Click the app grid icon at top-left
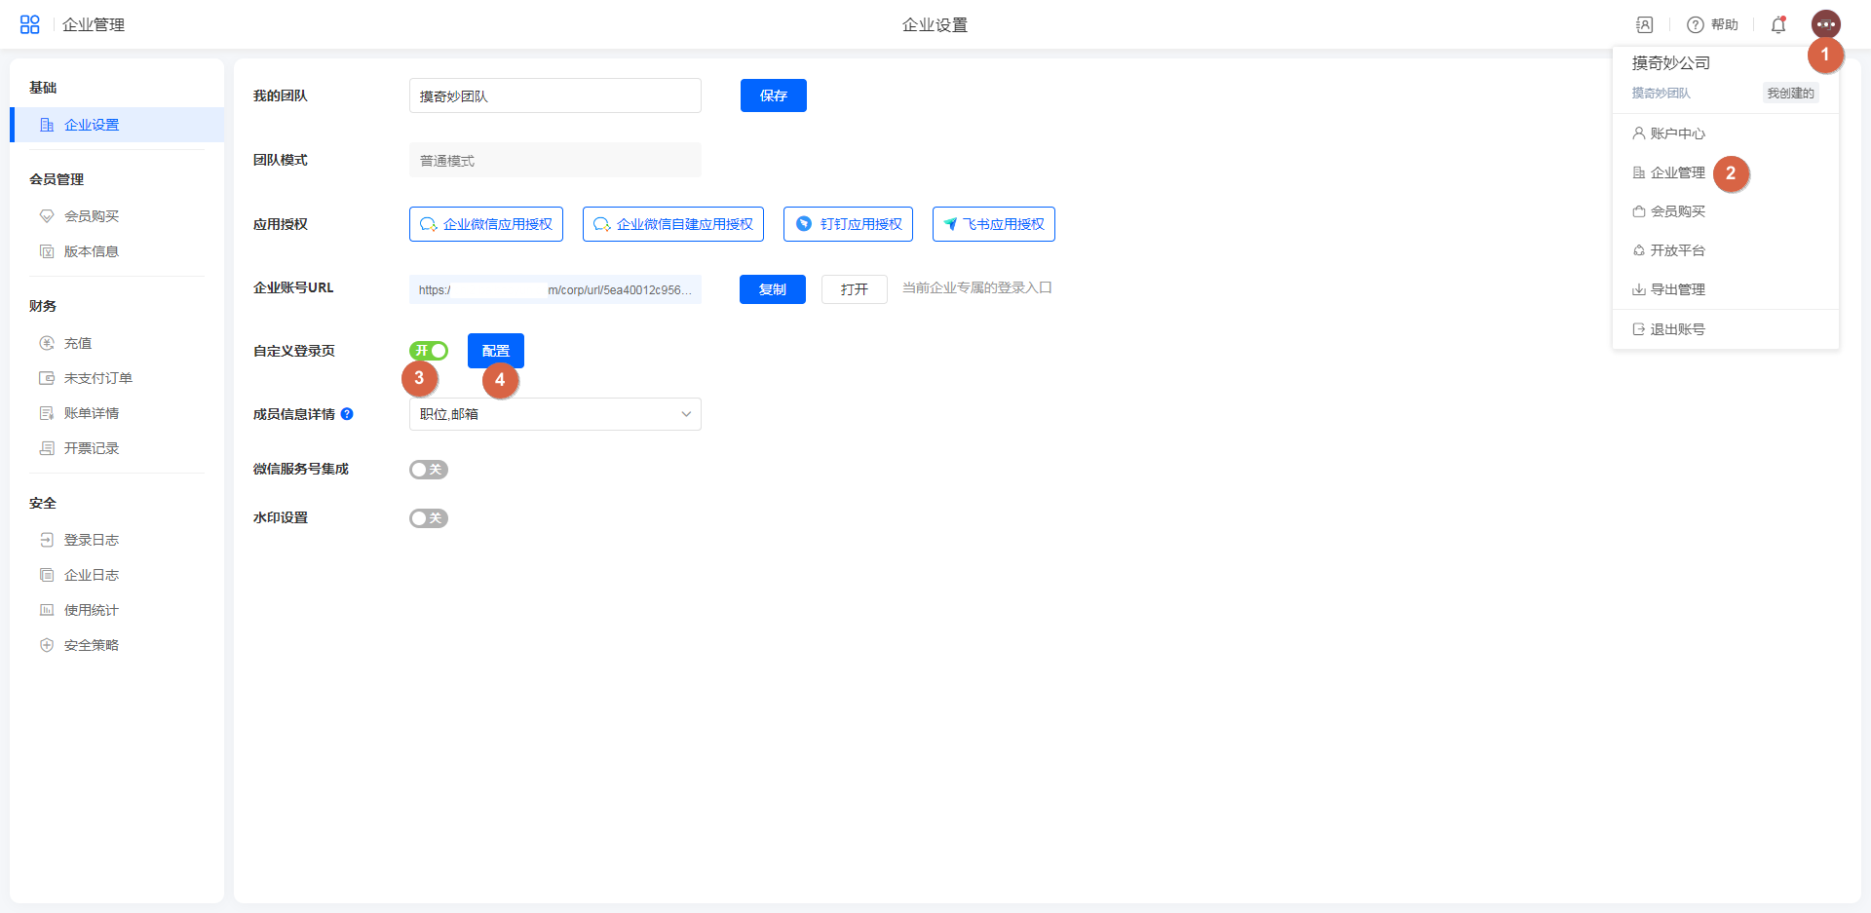 point(29,24)
